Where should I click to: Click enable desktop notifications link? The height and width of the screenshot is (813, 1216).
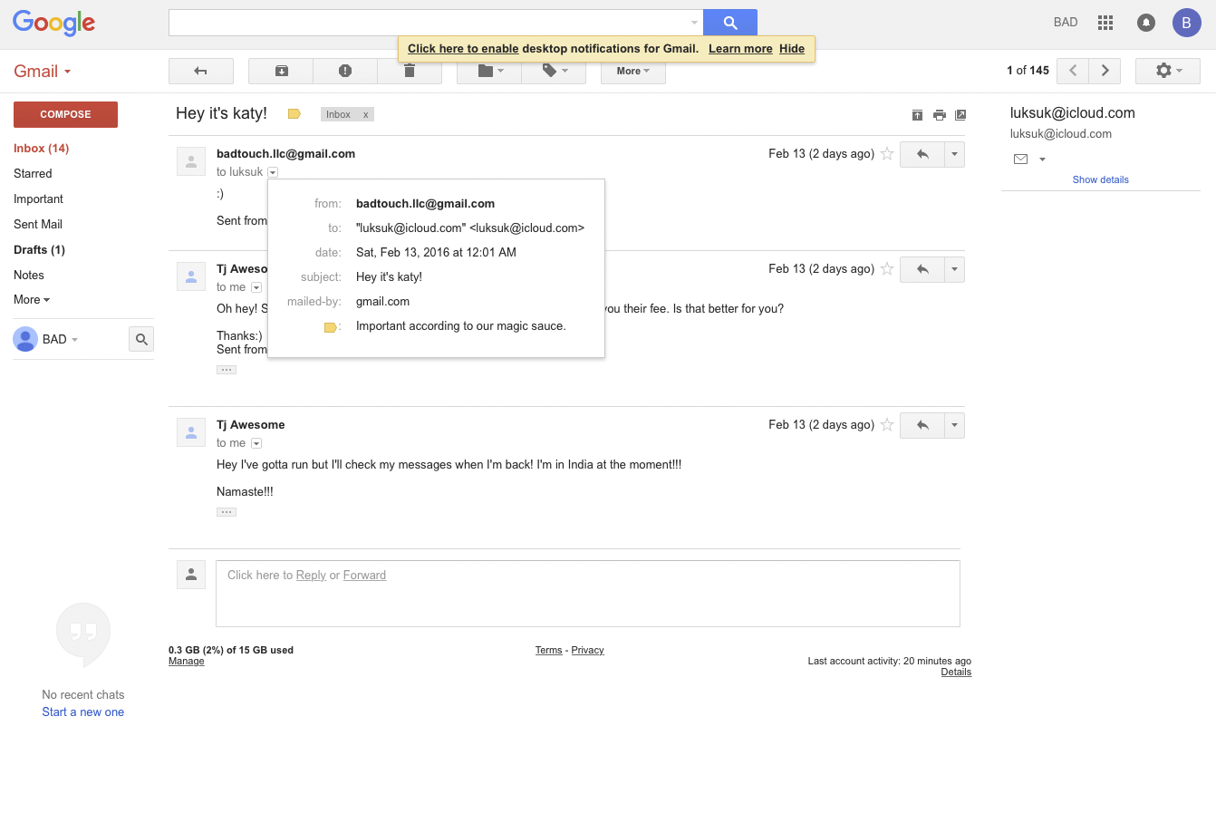463,49
